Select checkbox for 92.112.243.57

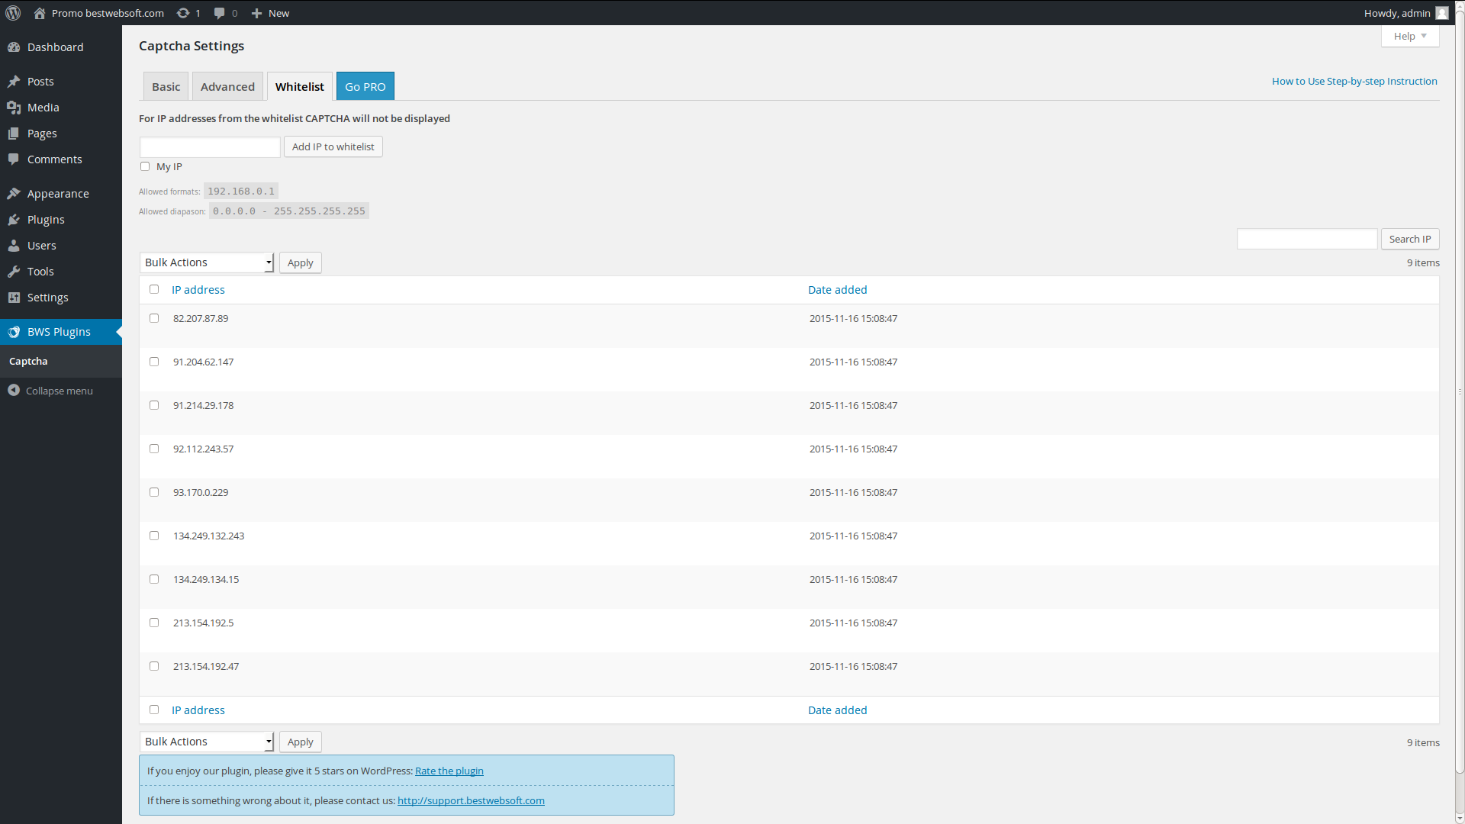pyautogui.click(x=154, y=449)
